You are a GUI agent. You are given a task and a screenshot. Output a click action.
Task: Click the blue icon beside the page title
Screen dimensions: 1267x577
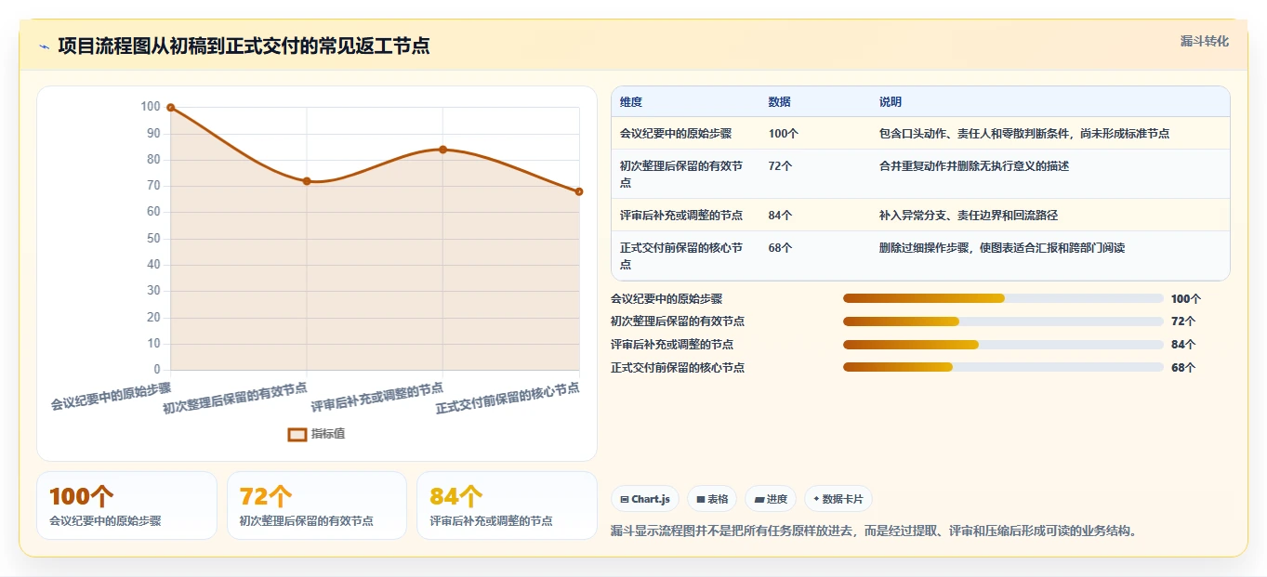click(44, 46)
